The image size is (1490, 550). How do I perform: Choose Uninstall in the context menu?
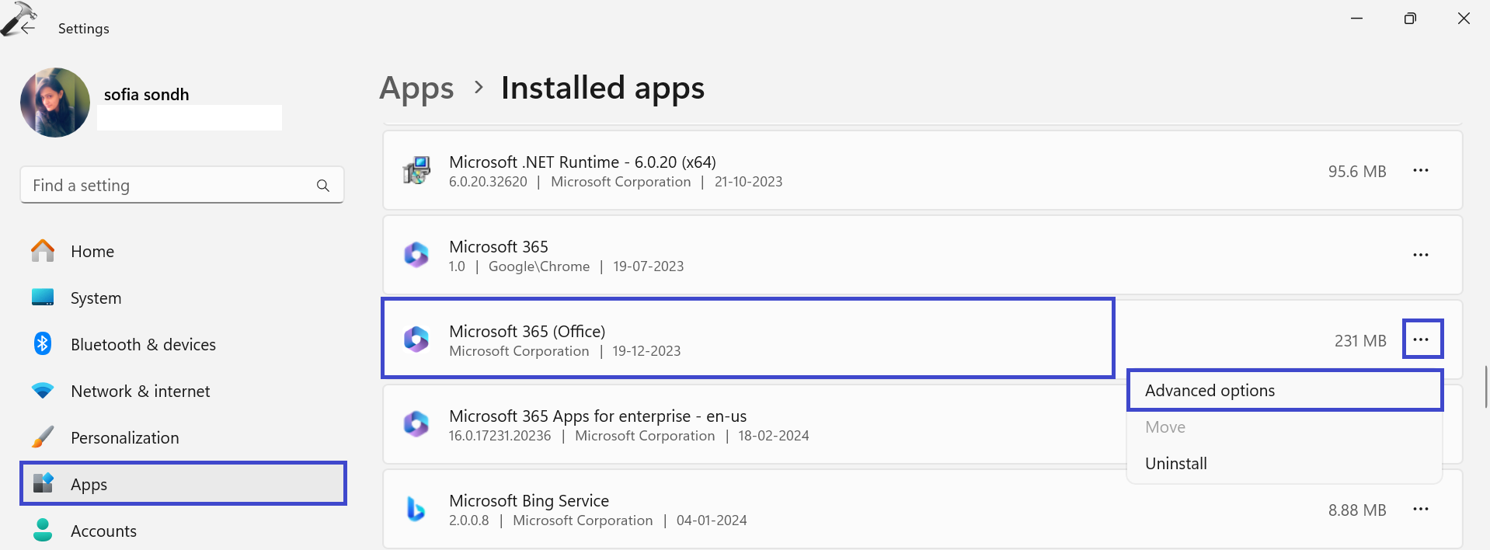[1176, 464]
